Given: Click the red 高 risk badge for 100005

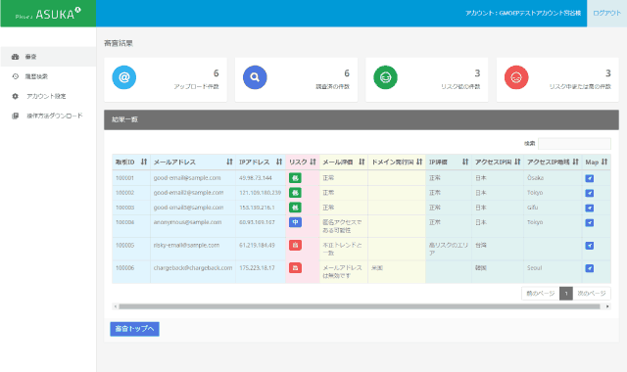Looking at the screenshot, I should (x=295, y=245).
